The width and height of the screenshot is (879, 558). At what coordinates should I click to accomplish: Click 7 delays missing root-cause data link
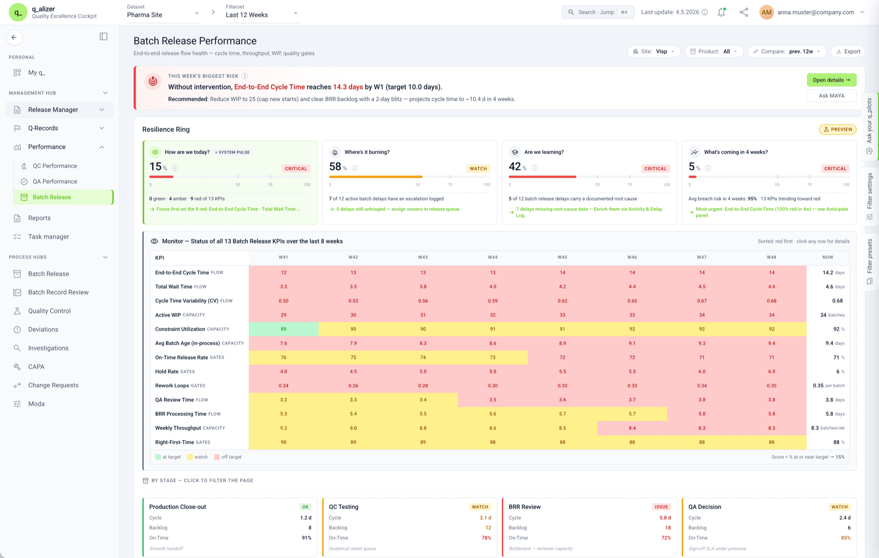[x=589, y=212]
